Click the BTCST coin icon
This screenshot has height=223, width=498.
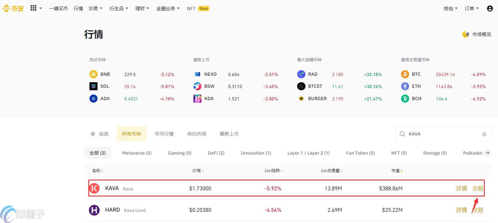(301, 86)
